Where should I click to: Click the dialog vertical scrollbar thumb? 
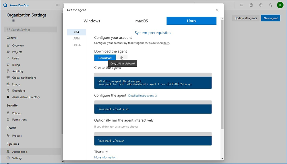(x=222, y=74)
